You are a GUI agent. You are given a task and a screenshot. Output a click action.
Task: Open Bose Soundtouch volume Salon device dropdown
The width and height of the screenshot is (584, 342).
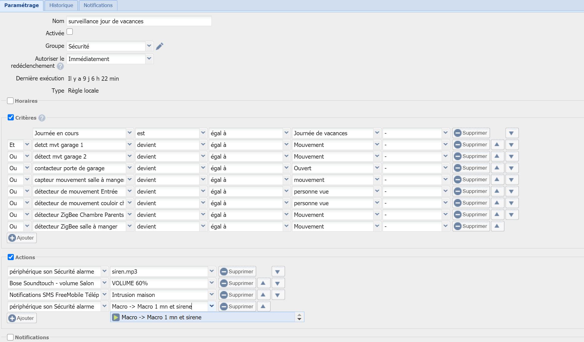tap(104, 283)
